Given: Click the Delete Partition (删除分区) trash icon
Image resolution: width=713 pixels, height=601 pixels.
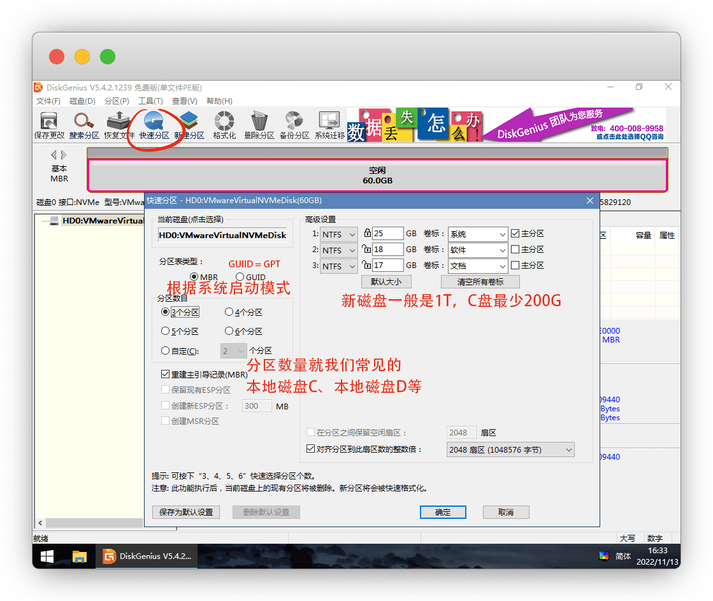Looking at the screenshot, I should pos(259,125).
